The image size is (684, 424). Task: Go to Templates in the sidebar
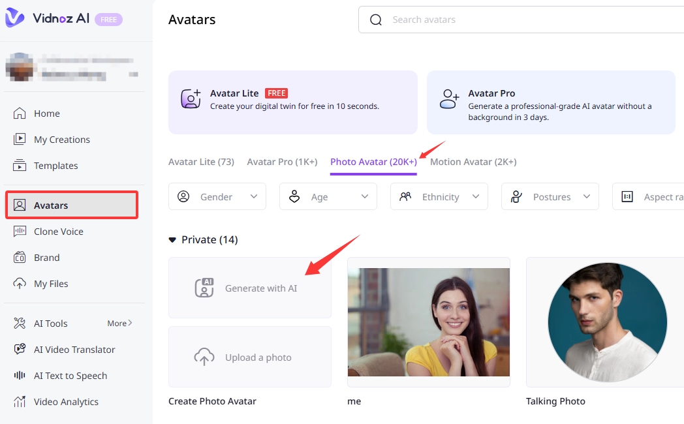click(x=55, y=166)
